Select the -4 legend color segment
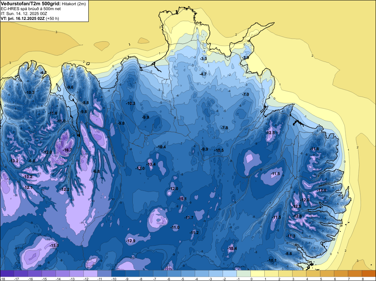Viewport: 376px width, 281px height. point(202,273)
